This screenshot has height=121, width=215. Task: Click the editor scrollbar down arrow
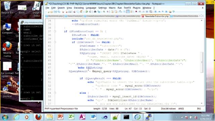(x=202, y=104)
